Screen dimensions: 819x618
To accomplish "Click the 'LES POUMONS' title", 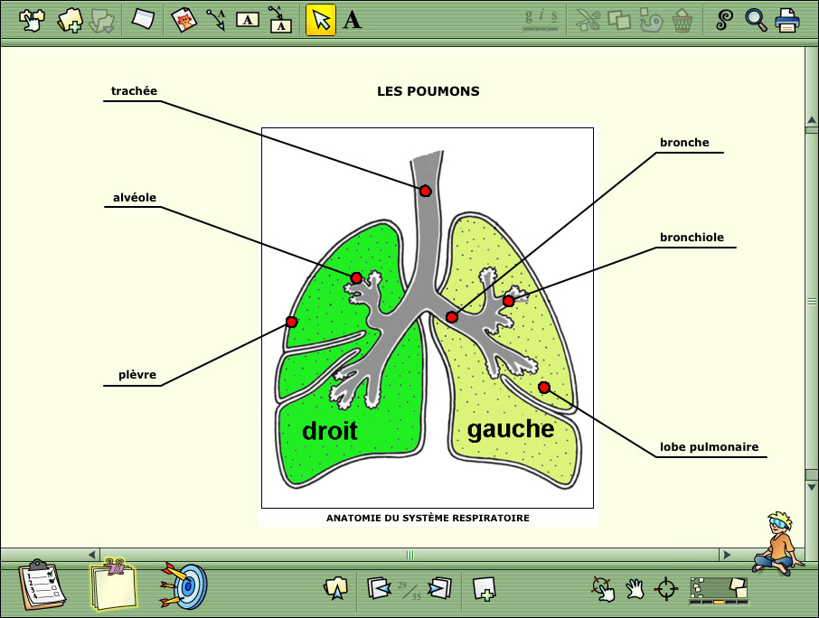I will coord(428,91).
